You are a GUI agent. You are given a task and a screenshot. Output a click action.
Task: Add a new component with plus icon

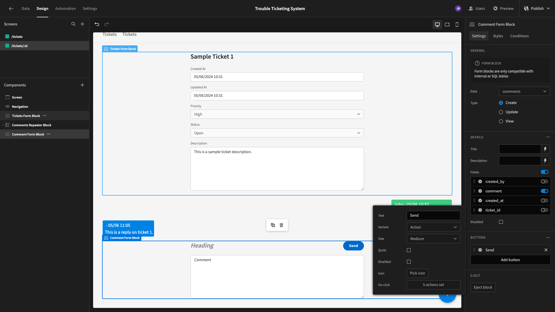(x=82, y=85)
